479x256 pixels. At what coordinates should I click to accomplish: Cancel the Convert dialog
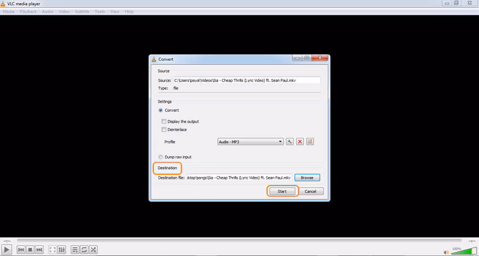311,192
